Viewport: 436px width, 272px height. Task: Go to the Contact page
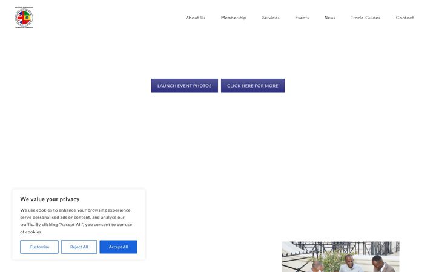pyautogui.click(x=405, y=18)
